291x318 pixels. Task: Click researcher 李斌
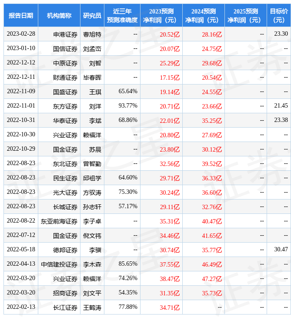coord(95,121)
